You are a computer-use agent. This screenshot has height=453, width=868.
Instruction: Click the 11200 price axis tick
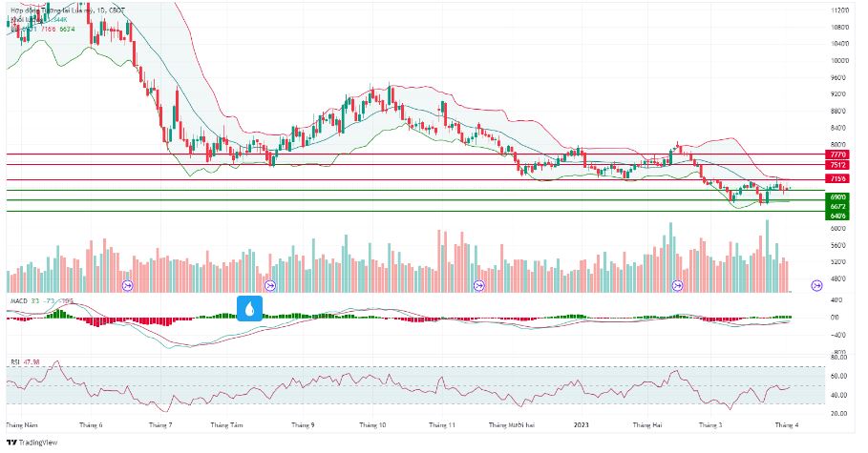click(839, 10)
